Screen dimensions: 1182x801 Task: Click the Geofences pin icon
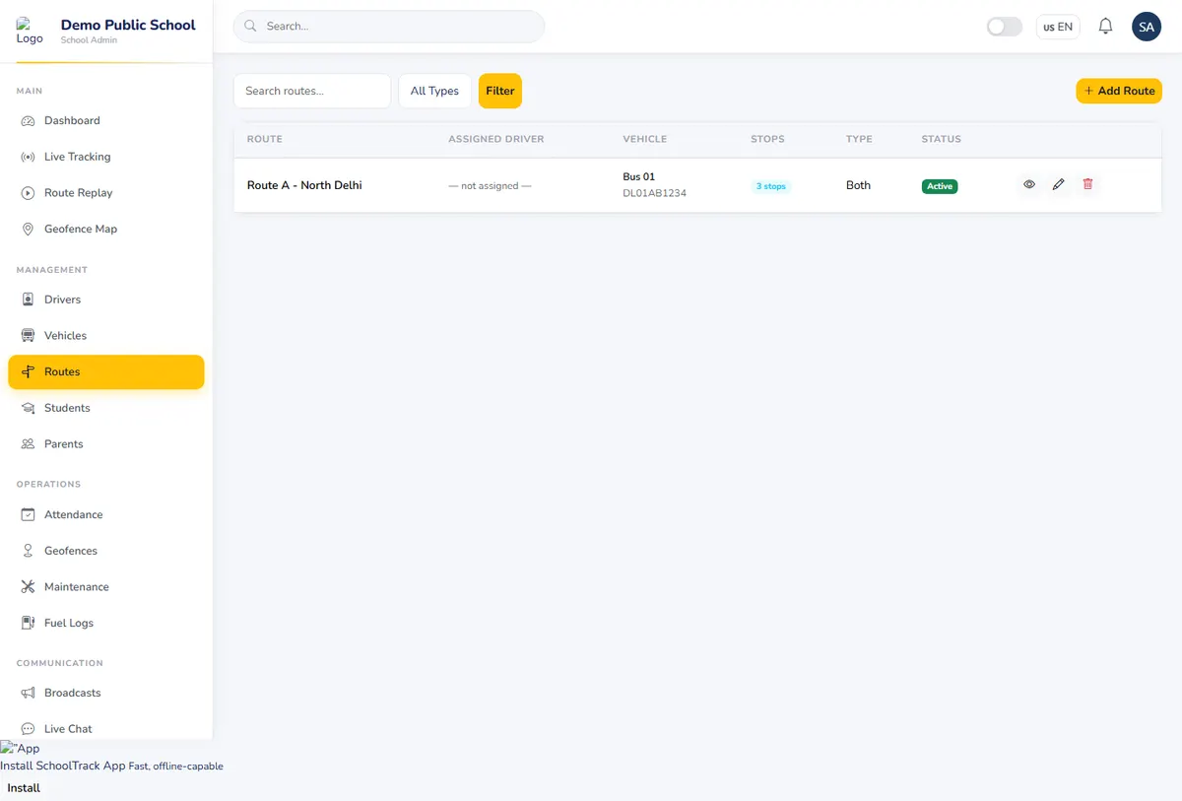28,551
